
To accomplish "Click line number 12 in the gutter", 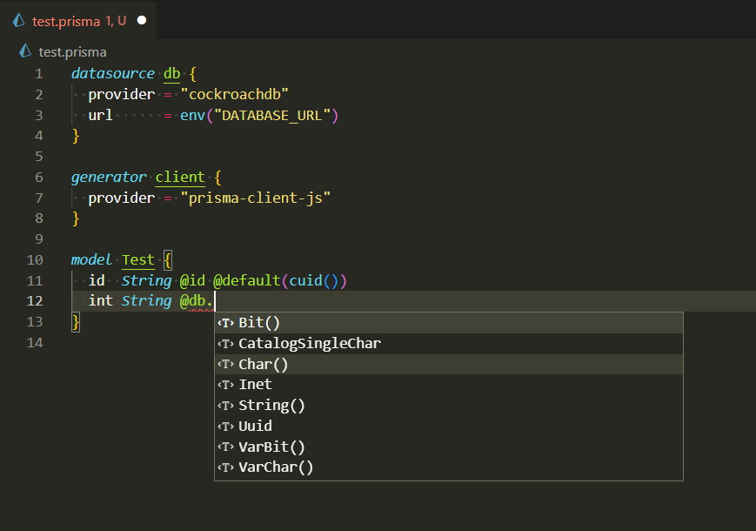I will point(35,301).
